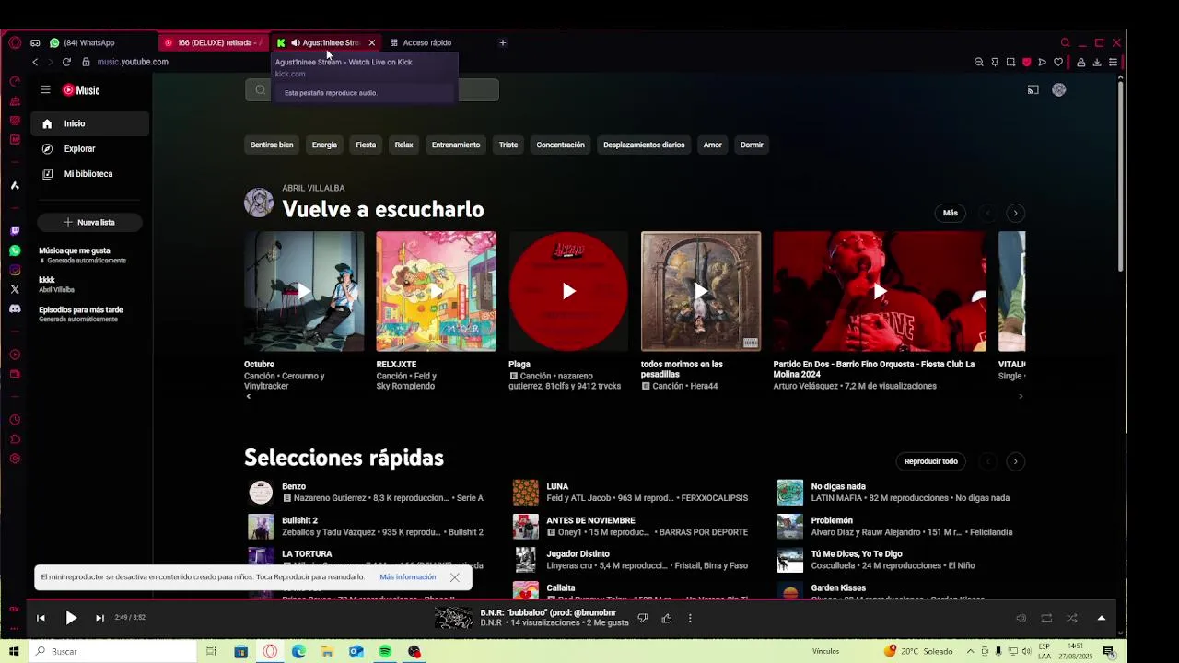Open Spotify from the Windows taskbar

coord(385,651)
